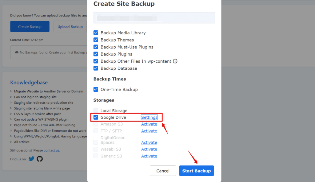Viewport: 315px width, 182px height.
Task: Disable Backup Must-Use Plugins option
Action: click(x=96, y=47)
